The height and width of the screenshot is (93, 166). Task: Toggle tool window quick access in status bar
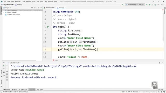pos(1,92)
